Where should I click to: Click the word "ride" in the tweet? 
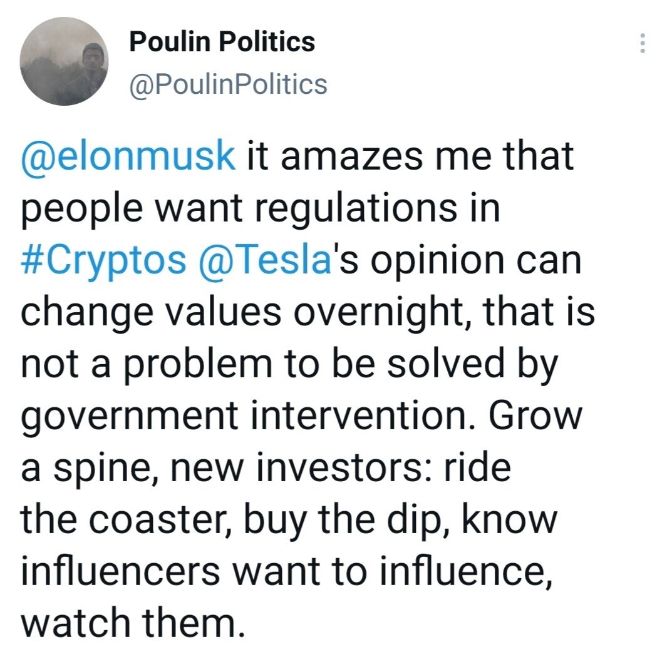[477, 468]
